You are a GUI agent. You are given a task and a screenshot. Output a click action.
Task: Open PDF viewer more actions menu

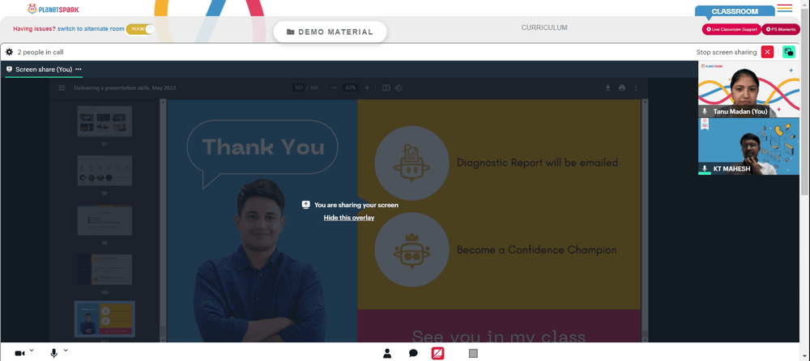pyautogui.click(x=636, y=87)
